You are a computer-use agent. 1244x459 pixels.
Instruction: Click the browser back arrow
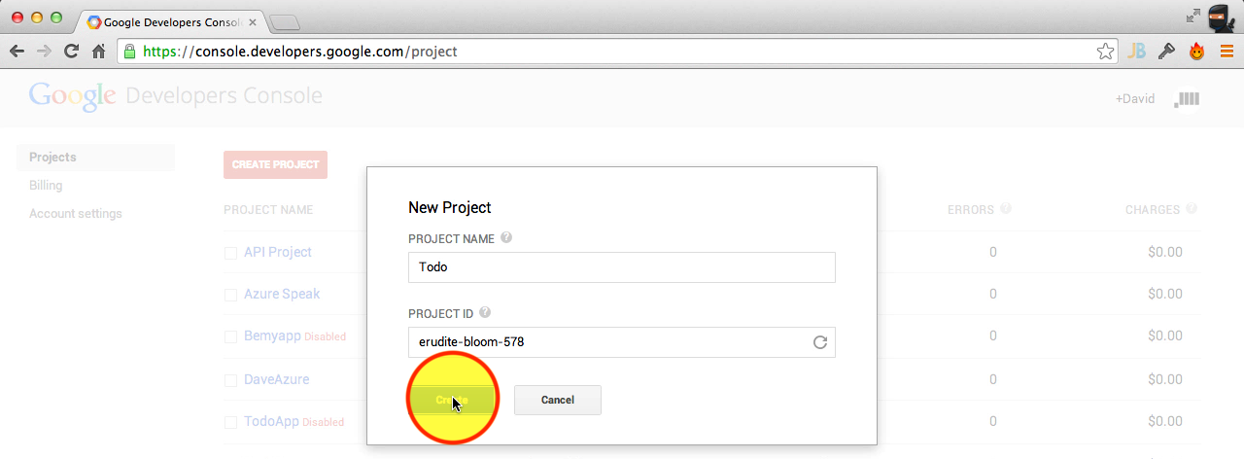point(17,52)
